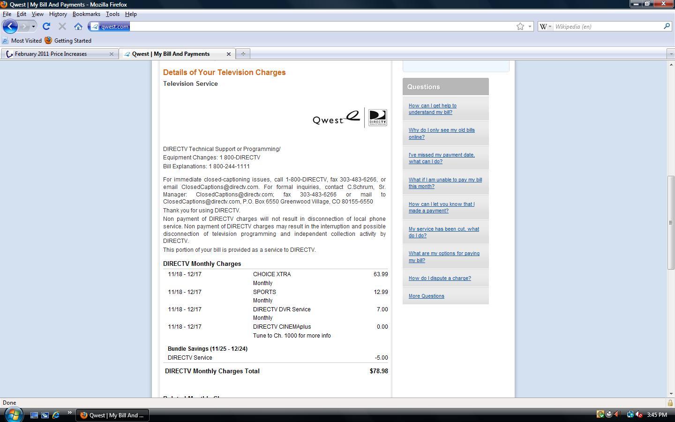Click the Forward navigation arrow
The height and width of the screenshot is (422, 675).
(24, 26)
